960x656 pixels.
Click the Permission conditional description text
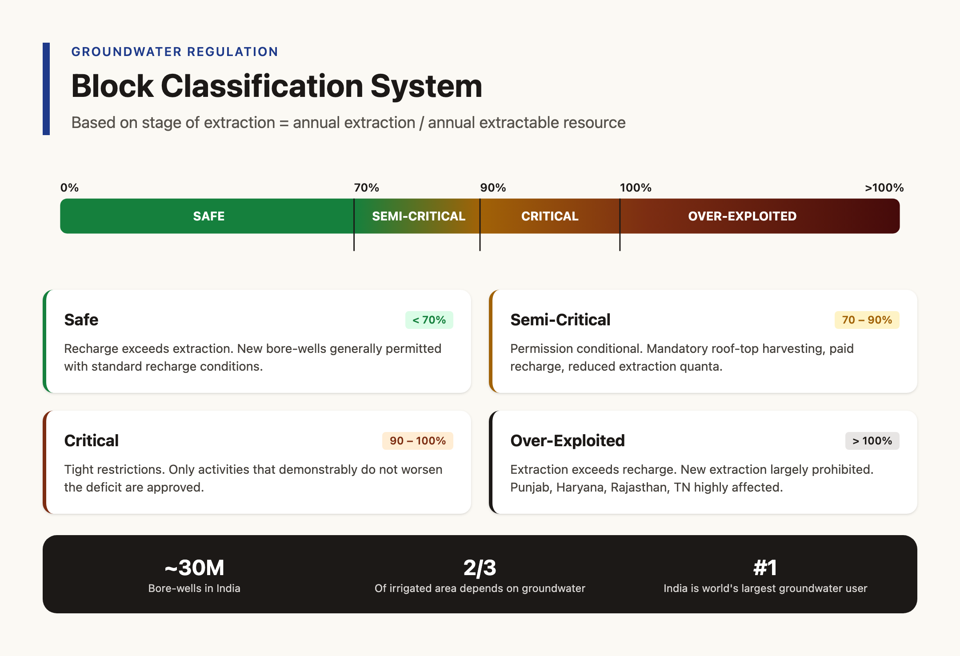[682, 357]
